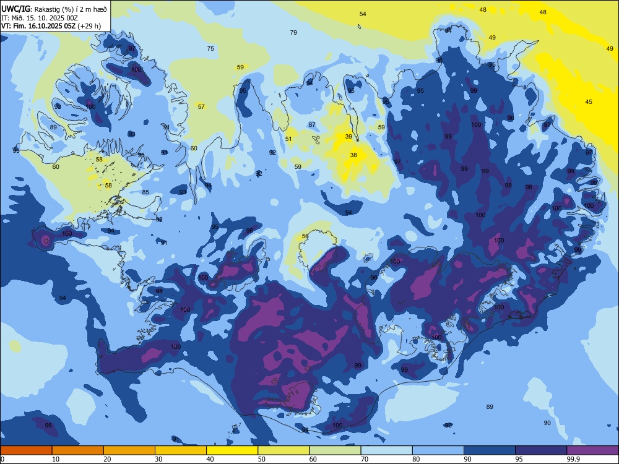619x464 pixels.
Task: Click the legend tick label 30
Action: pos(158,459)
